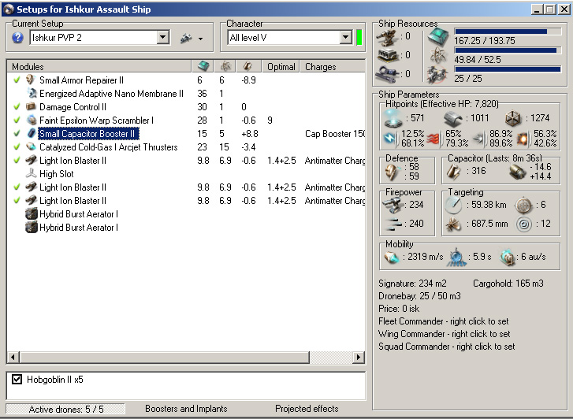Click the powergrid column header icon
573x419 pixels.
pos(225,66)
